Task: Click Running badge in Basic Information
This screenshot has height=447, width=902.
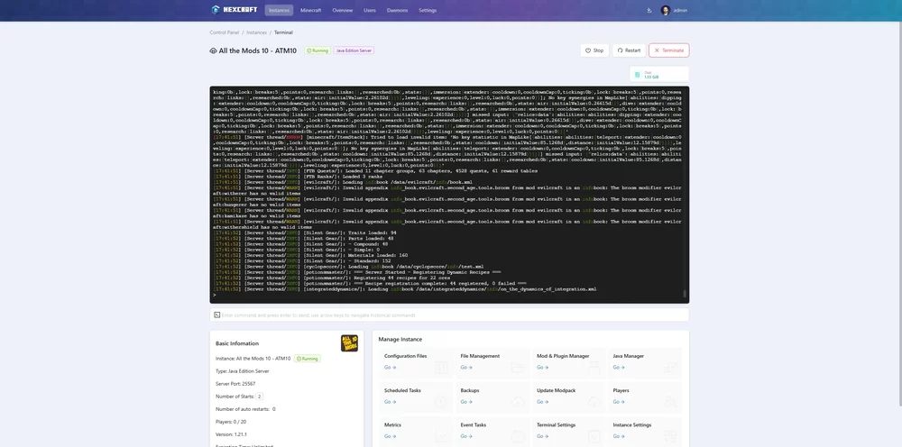Action: [308, 359]
